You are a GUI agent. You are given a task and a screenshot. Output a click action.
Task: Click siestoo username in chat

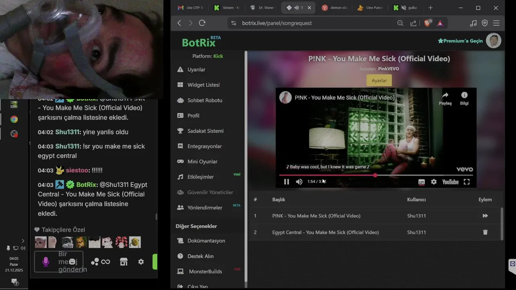[77, 170]
